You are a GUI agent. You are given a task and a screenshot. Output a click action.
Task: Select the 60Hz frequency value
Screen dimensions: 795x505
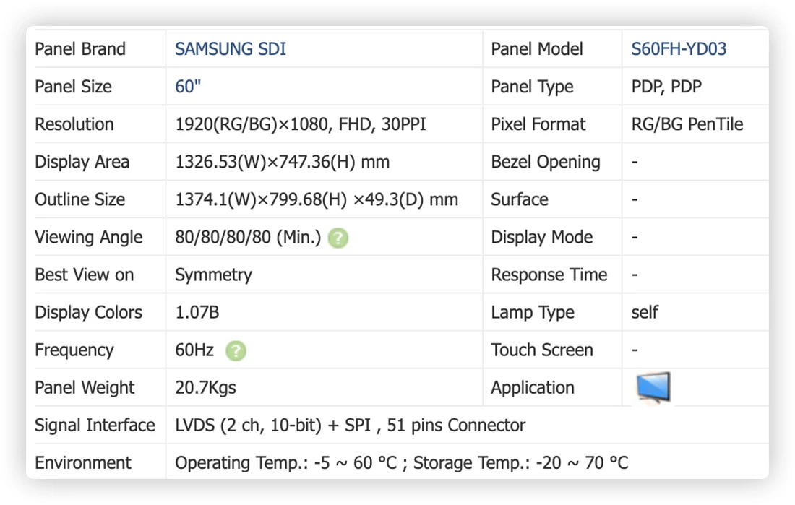click(x=194, y=350)
